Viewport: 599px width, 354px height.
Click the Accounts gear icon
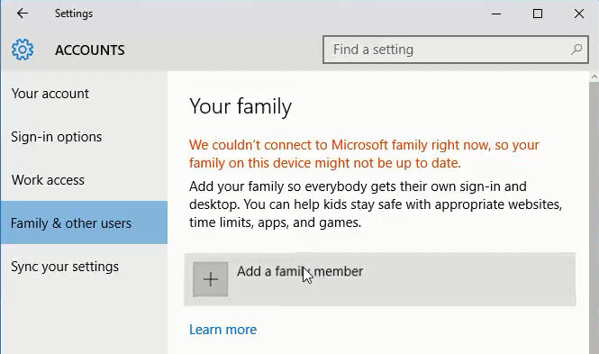[x=23, y=50]
